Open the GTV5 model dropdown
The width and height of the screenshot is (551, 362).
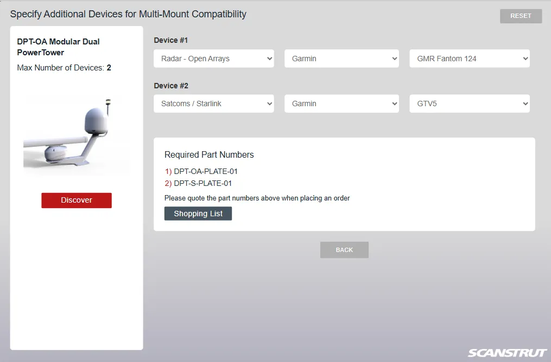tap(469, 104)
